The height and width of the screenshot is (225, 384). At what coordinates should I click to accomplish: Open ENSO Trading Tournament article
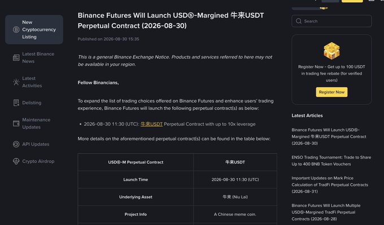click(331, 161)
